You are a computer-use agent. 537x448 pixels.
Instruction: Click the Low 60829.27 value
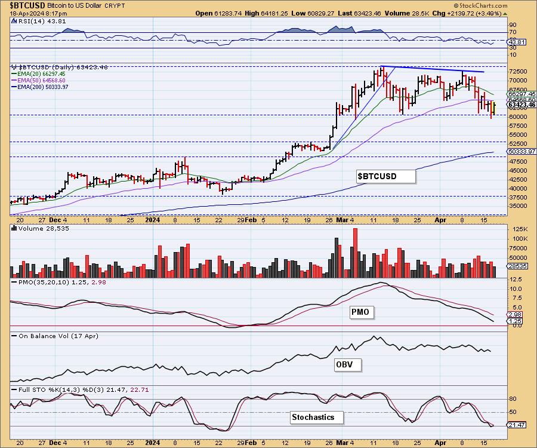tap(312, 13)
